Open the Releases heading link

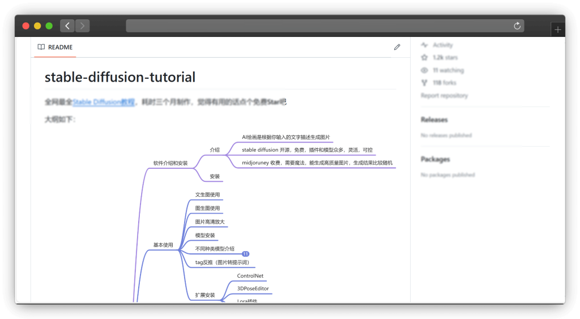[434, 120]
